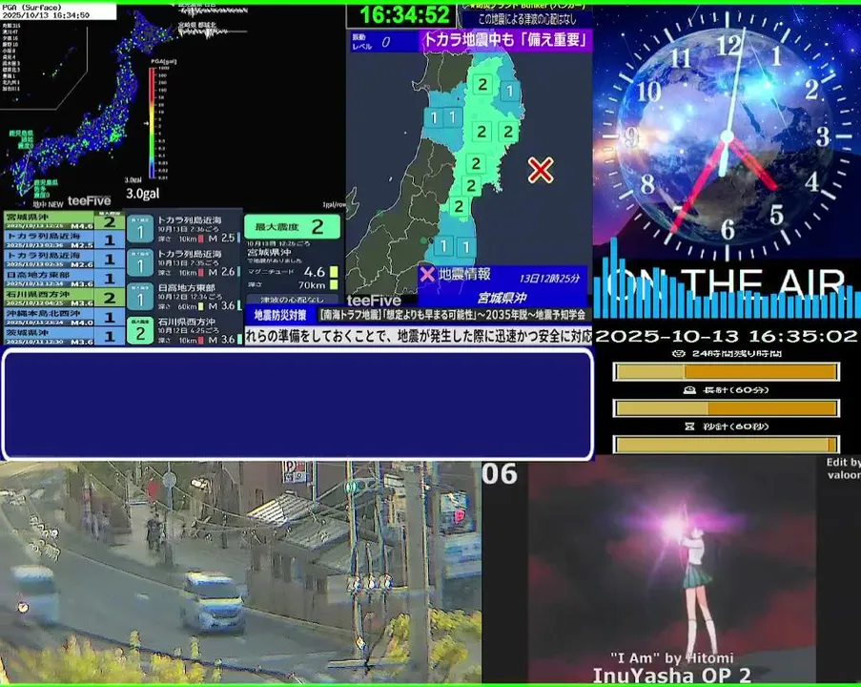Click the 06 track number on video
861x687 pixels.
click(x=500, y=474)
